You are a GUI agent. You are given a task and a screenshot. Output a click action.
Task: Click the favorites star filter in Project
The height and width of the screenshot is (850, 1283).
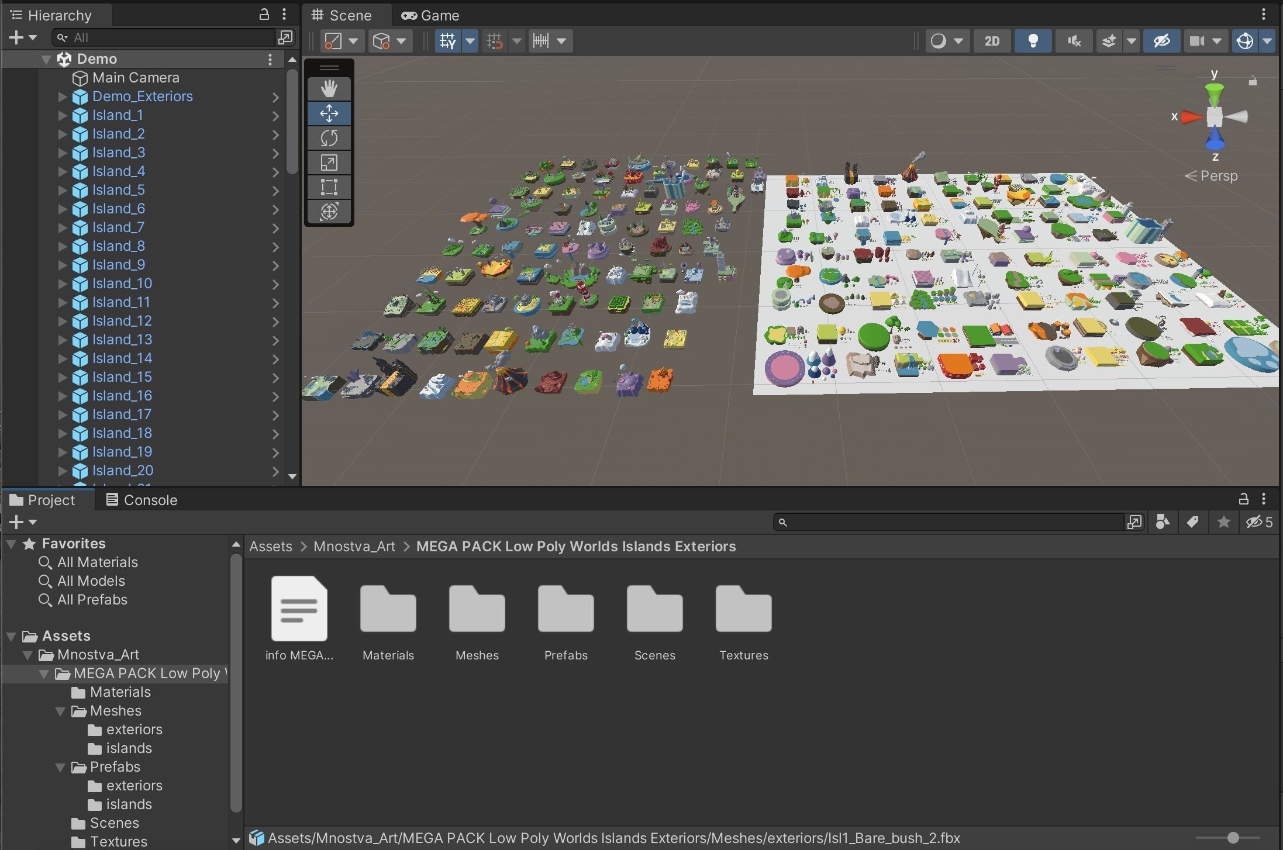[x=1223, y=522]
